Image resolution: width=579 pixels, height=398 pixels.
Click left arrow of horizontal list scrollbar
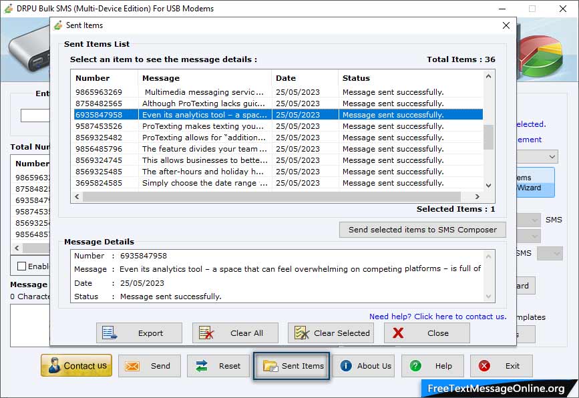[77, 196]
